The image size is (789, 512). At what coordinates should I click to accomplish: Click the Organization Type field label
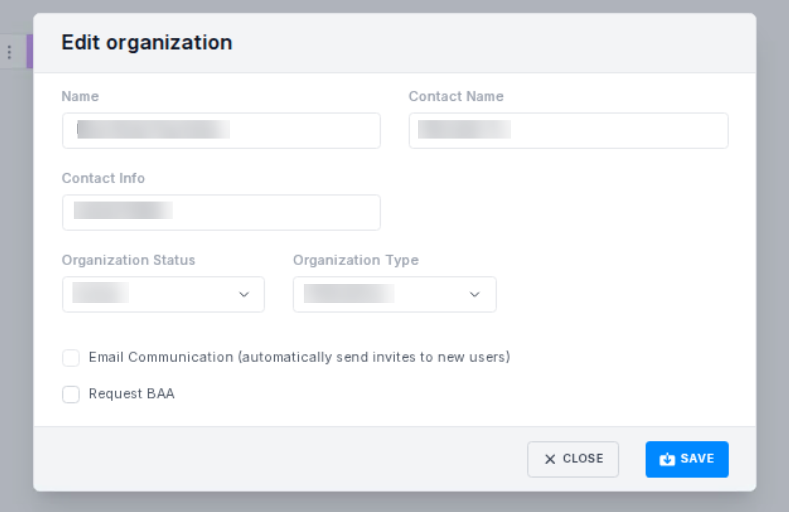point(355,260)
